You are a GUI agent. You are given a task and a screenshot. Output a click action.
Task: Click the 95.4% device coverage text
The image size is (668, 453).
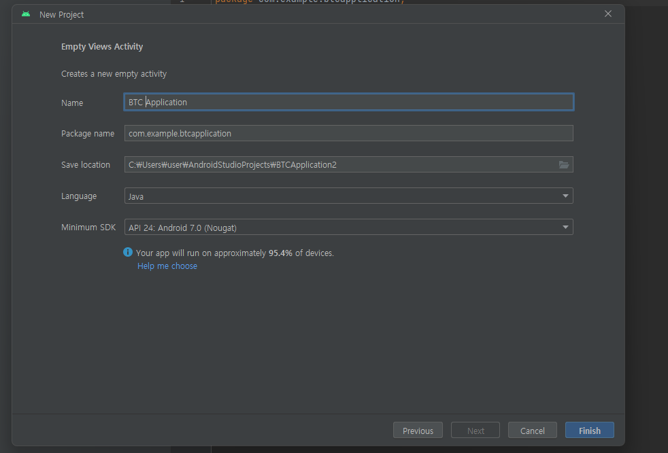[x=280, y=253]
